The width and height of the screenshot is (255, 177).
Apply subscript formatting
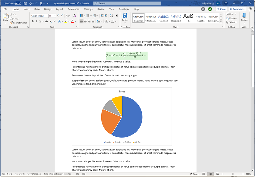click(51, 21)
